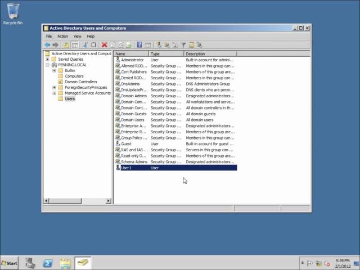Select the Schema Admins group
Screen dimensions: 360x270
tap(176, 162)
